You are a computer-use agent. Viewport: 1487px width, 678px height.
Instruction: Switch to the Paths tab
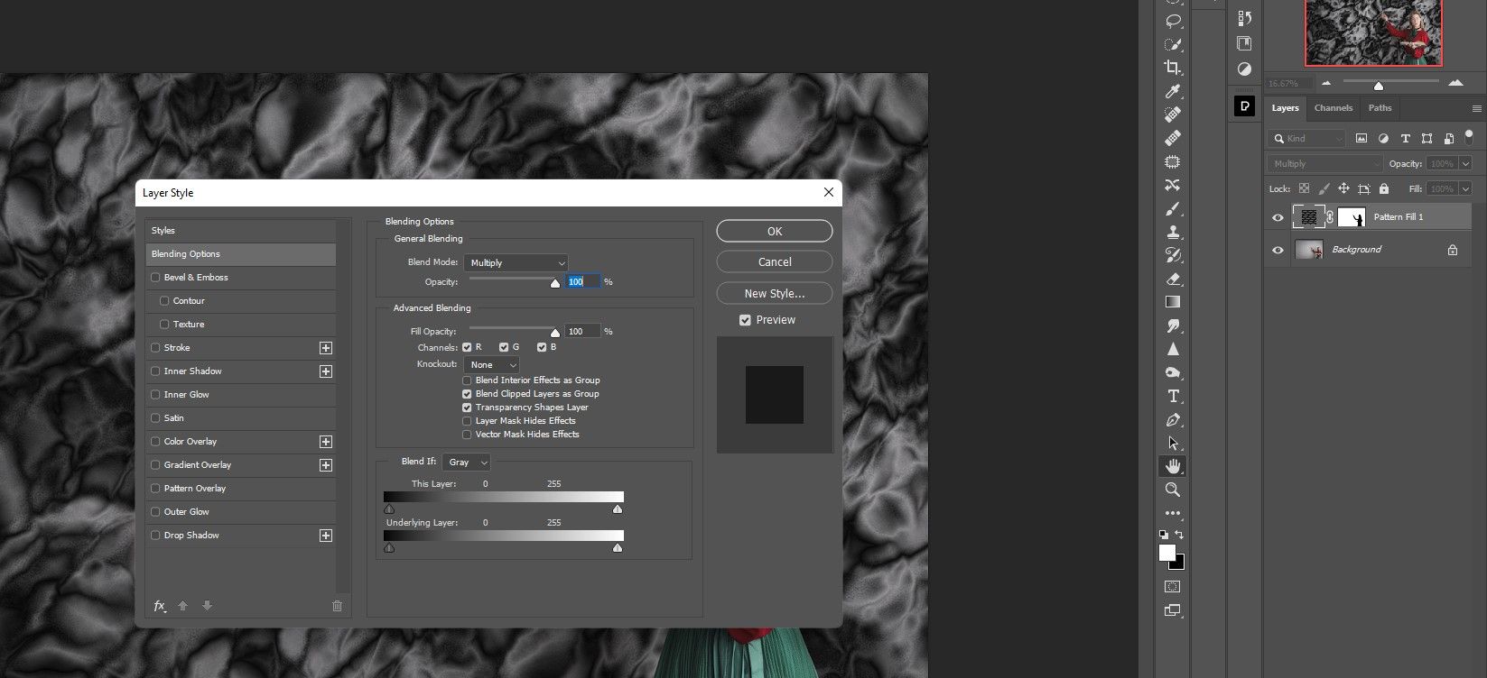tap(1380, 108)
